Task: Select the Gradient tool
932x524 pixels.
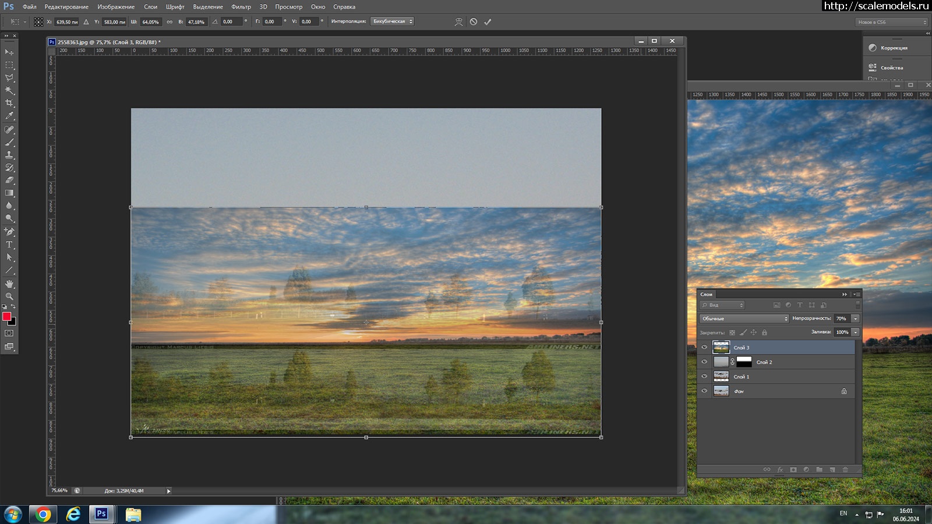Action: point(9,193)
